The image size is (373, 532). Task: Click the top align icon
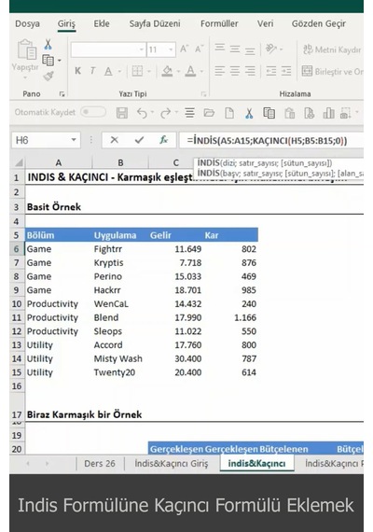tap(220, 48)
